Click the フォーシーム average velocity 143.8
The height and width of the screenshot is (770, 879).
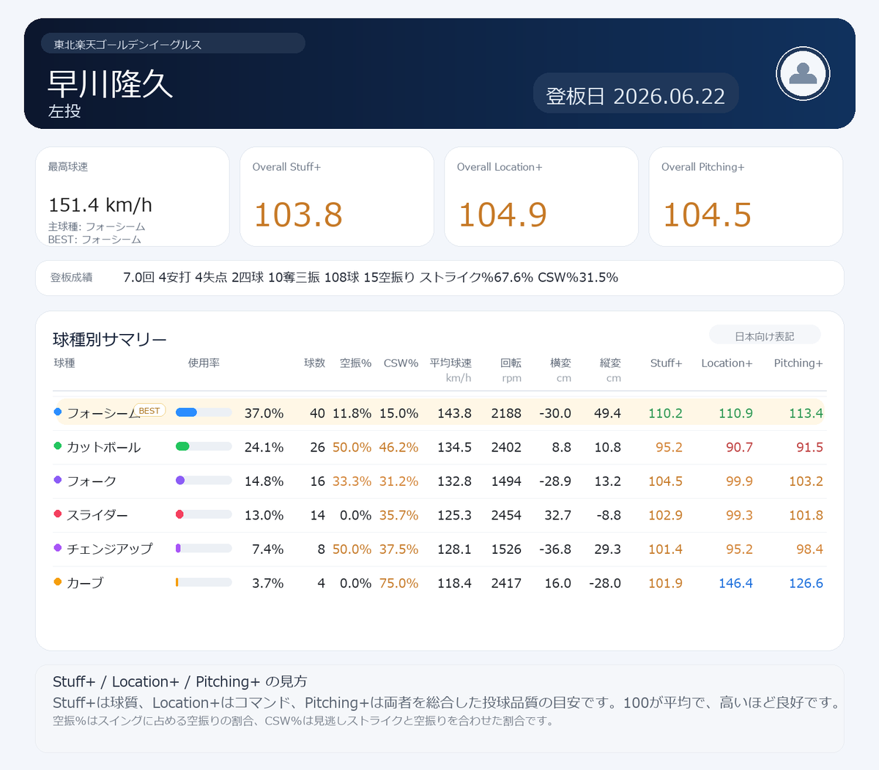click(454, 413)
